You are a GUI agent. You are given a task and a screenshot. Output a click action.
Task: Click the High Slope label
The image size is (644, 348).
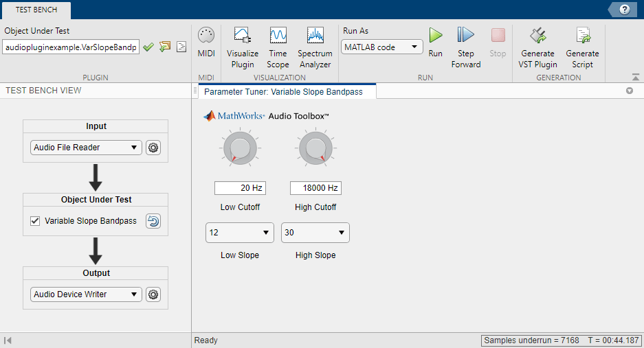point(315,255)
